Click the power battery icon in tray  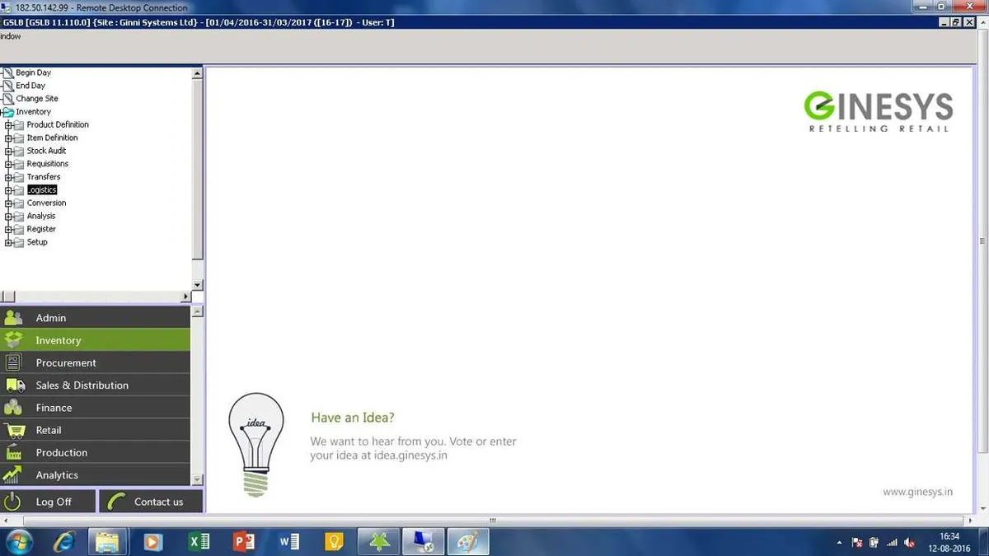[x=874, y=543]
